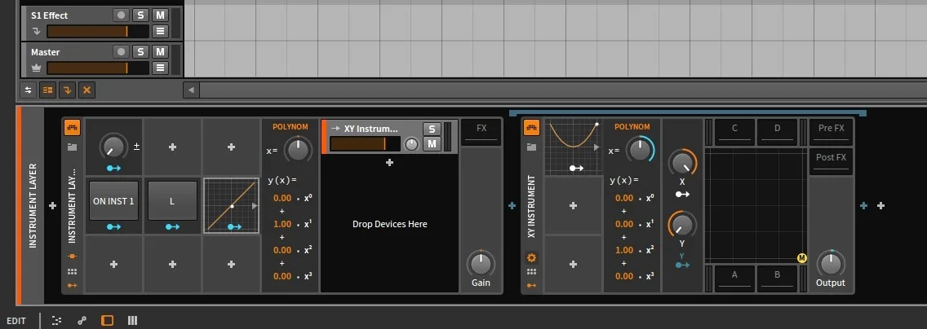Adjust Master track volume fader
The height and width of the screenshot is (329, 927).
pyautogui.click(x=98, y=68)
